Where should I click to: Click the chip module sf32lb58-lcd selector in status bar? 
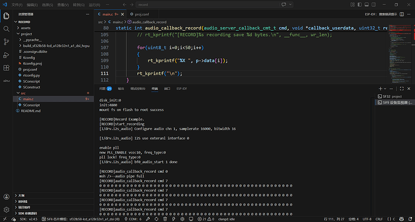[81, 219]
